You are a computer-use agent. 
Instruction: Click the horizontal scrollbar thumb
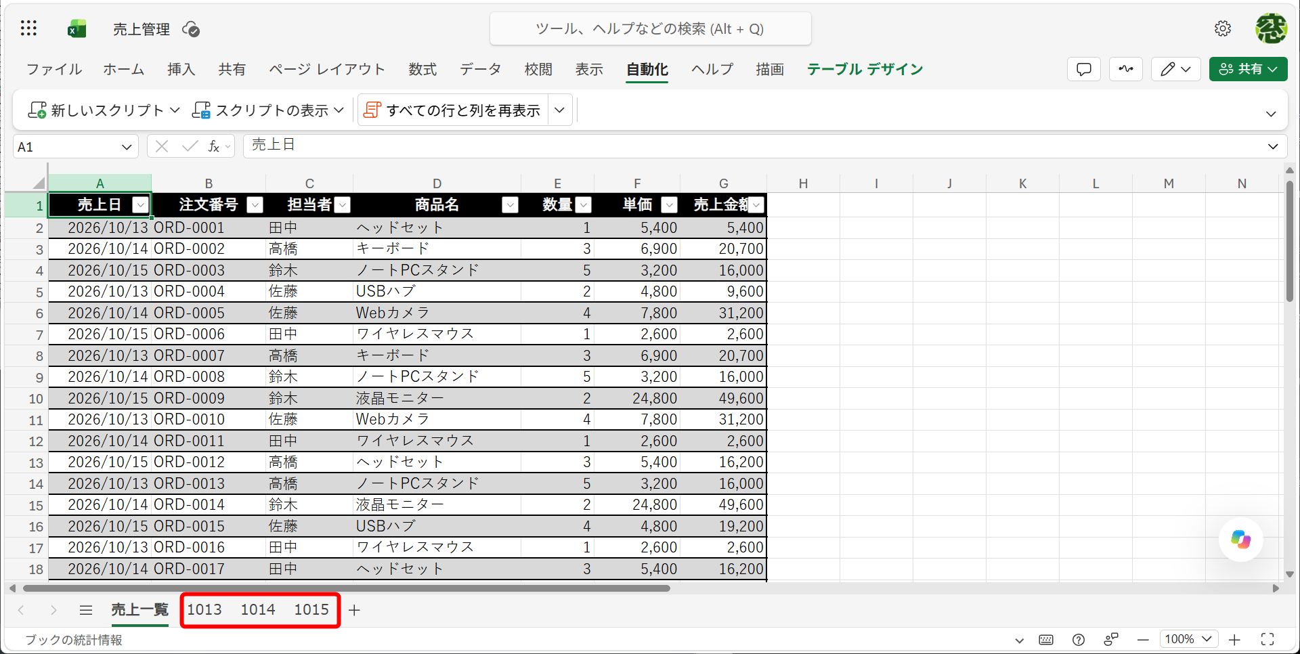[x=346, y=588]
